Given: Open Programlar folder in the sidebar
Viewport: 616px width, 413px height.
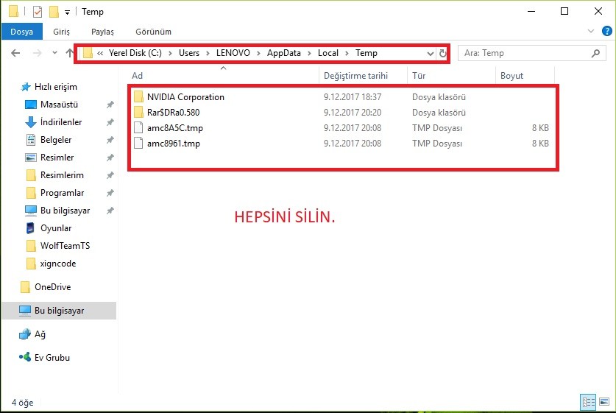Looking at the screenshot, I should click(62, 193).
